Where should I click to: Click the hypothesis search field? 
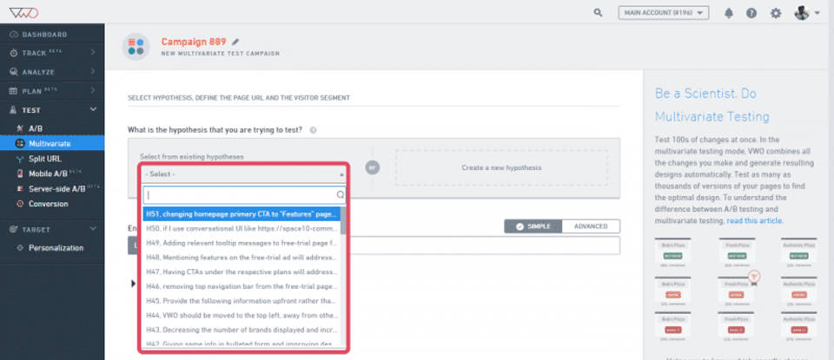[240, 195]
